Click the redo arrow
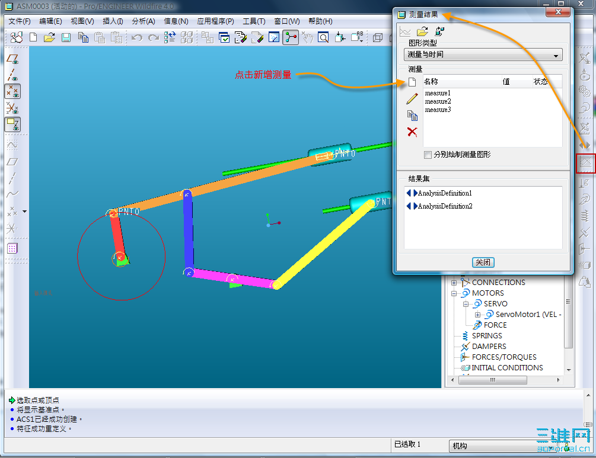This screenshot has width=596, height=458. coord(154,37)
